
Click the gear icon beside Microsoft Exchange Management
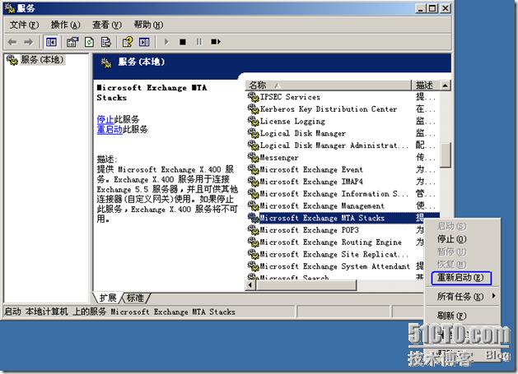pos(253,205)
